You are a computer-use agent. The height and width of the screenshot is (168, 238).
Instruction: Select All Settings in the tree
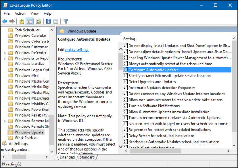18,143
